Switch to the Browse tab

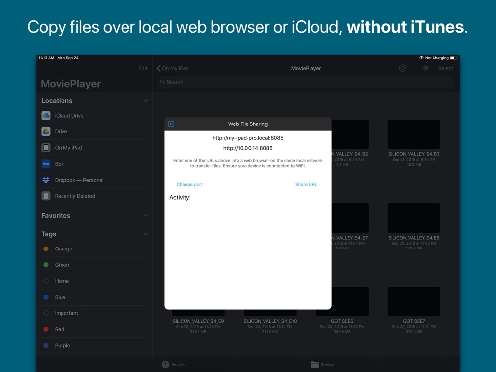click(323, 364)
